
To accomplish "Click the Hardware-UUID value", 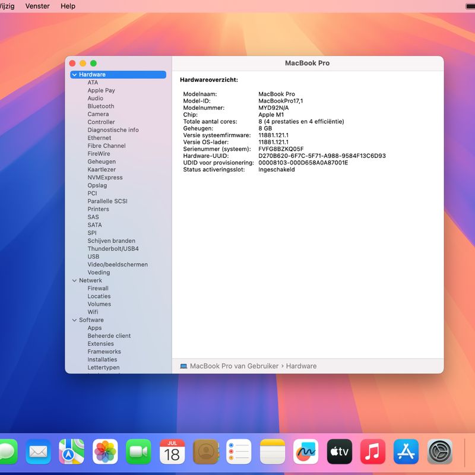I will click(x=322, y=156).
